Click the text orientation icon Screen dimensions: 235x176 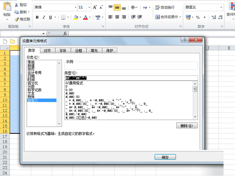[133, 7]
